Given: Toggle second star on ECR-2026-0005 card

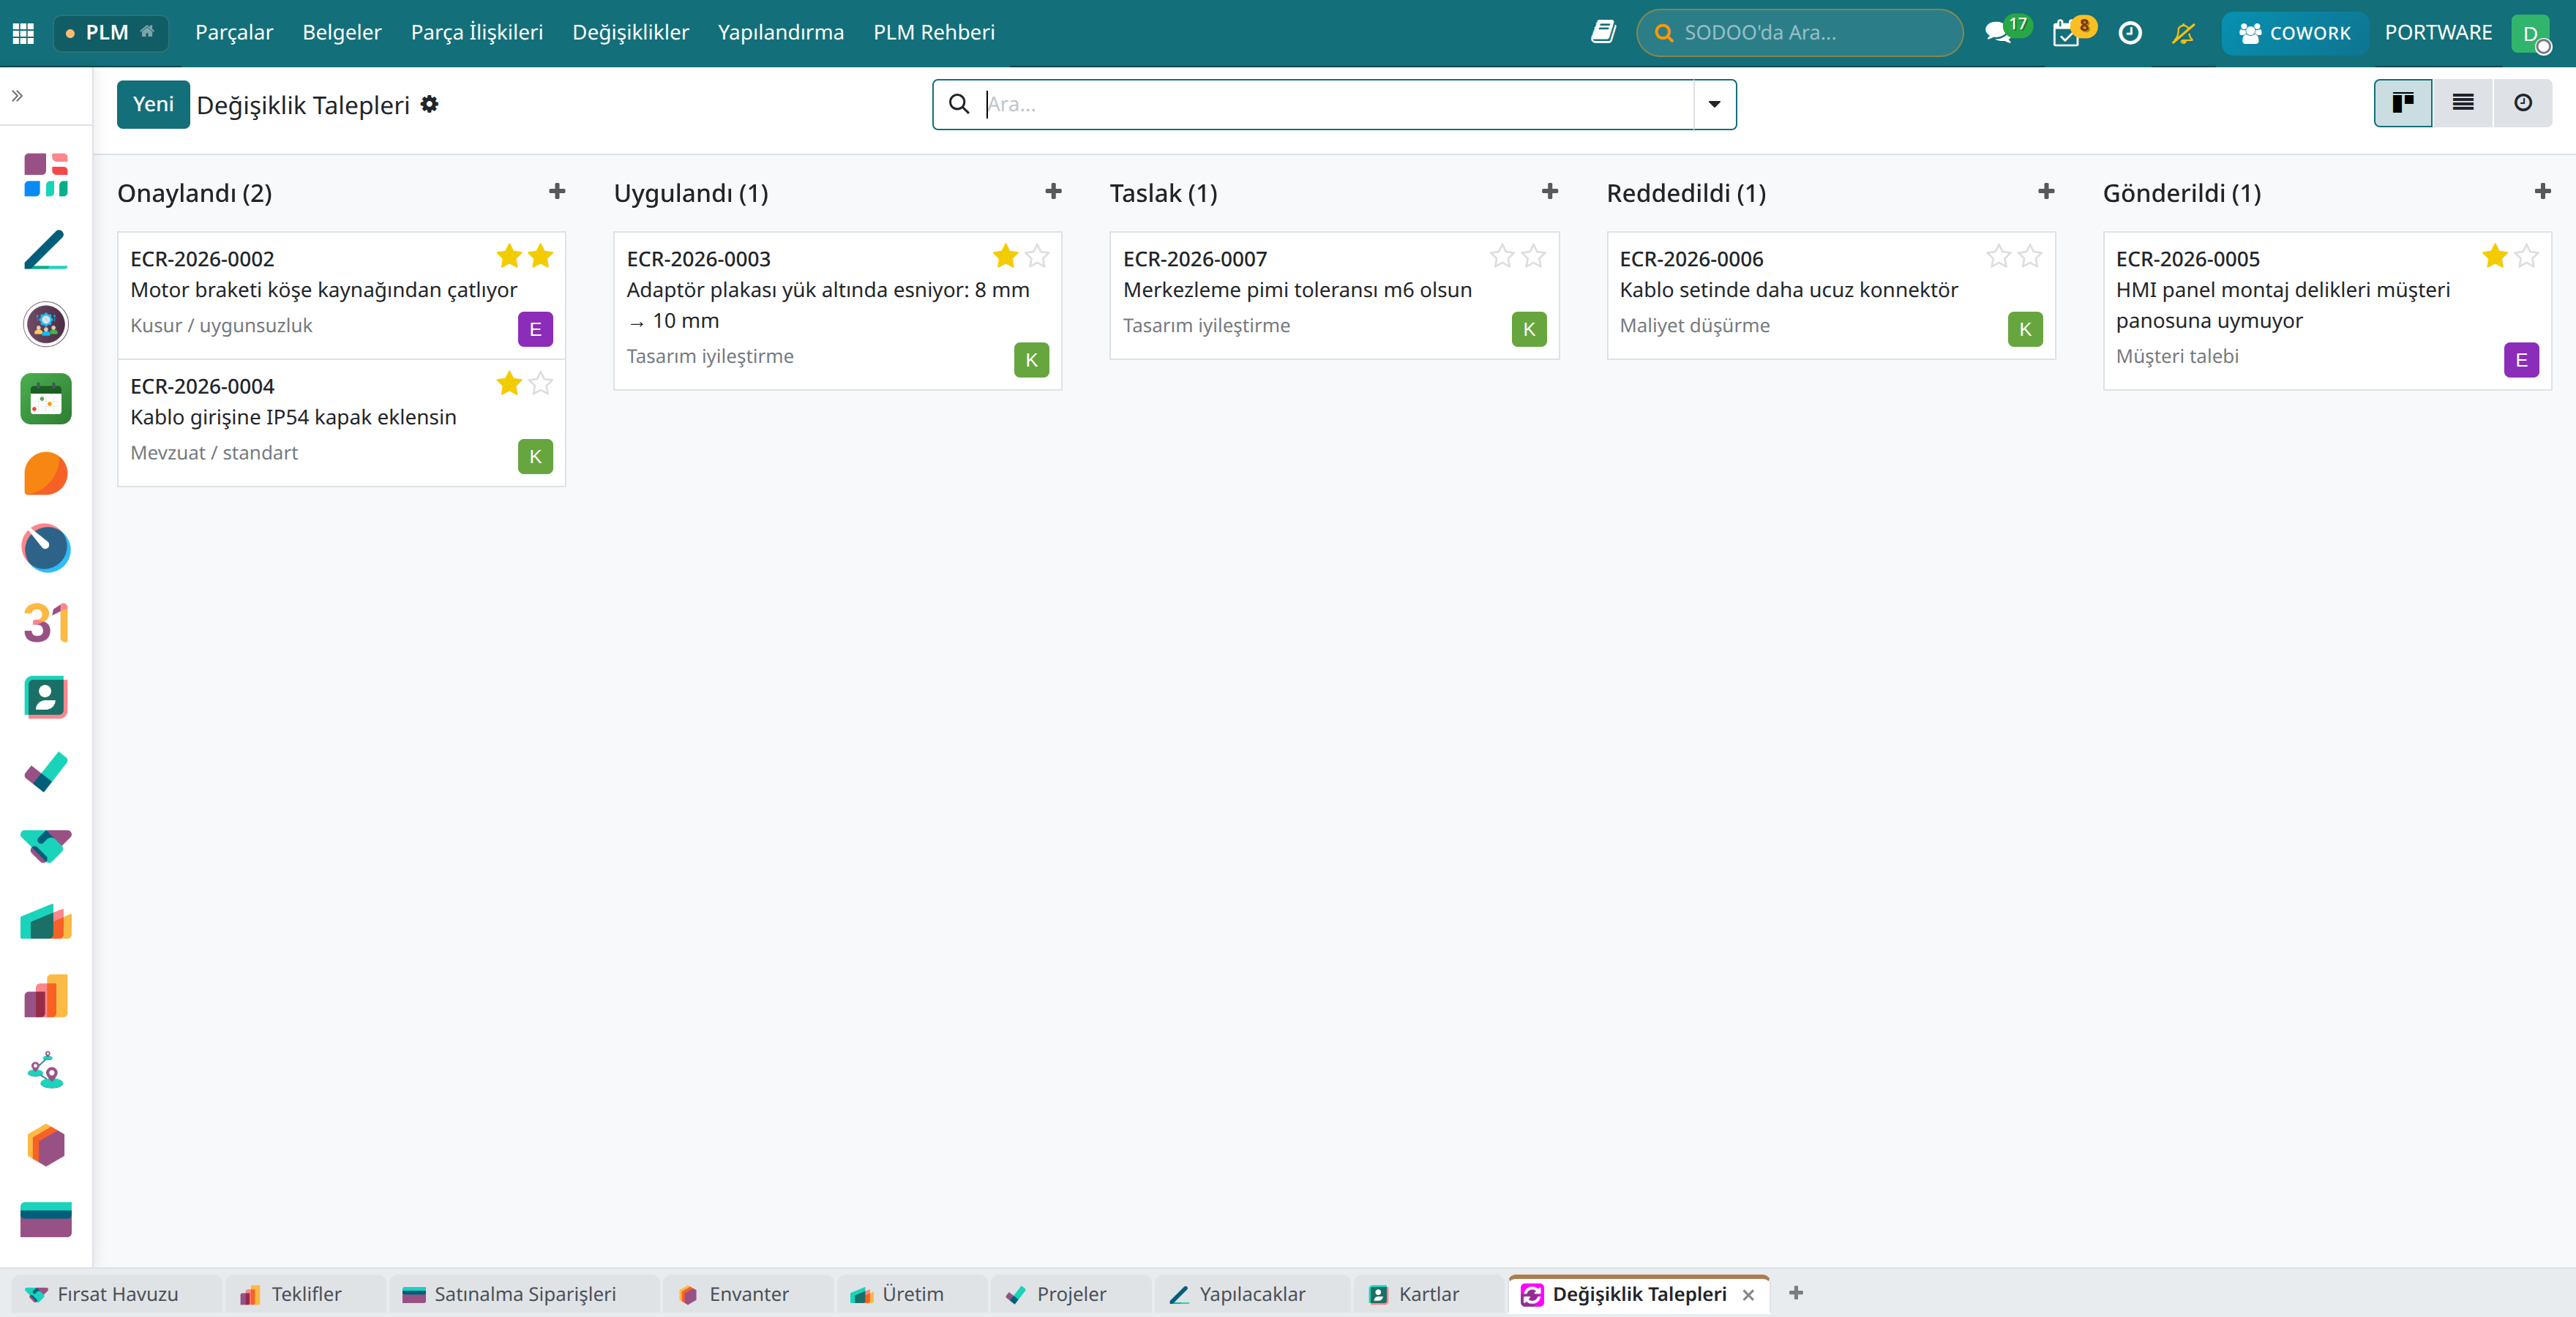Looking at the screenshot, I should (x=2527, y=257).
